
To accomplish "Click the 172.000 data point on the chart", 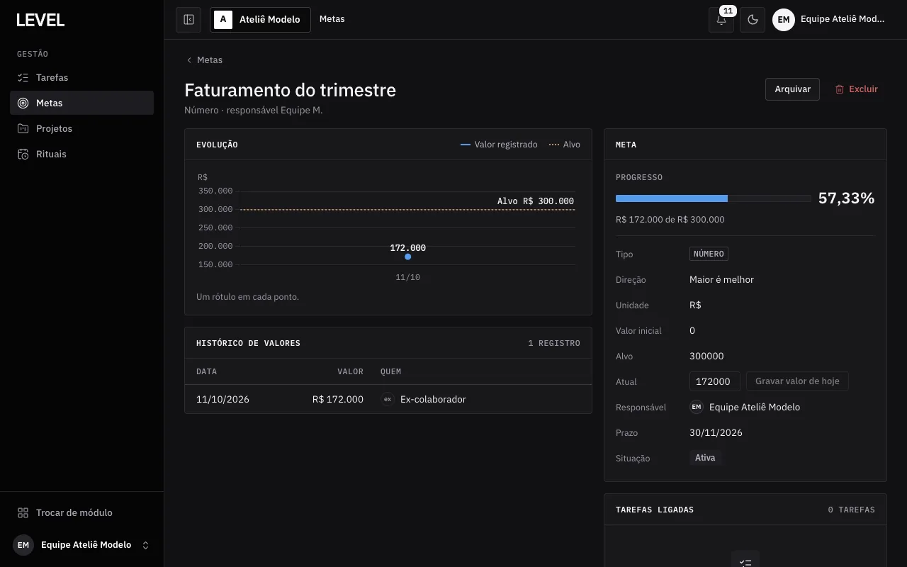I will point(407,257).
